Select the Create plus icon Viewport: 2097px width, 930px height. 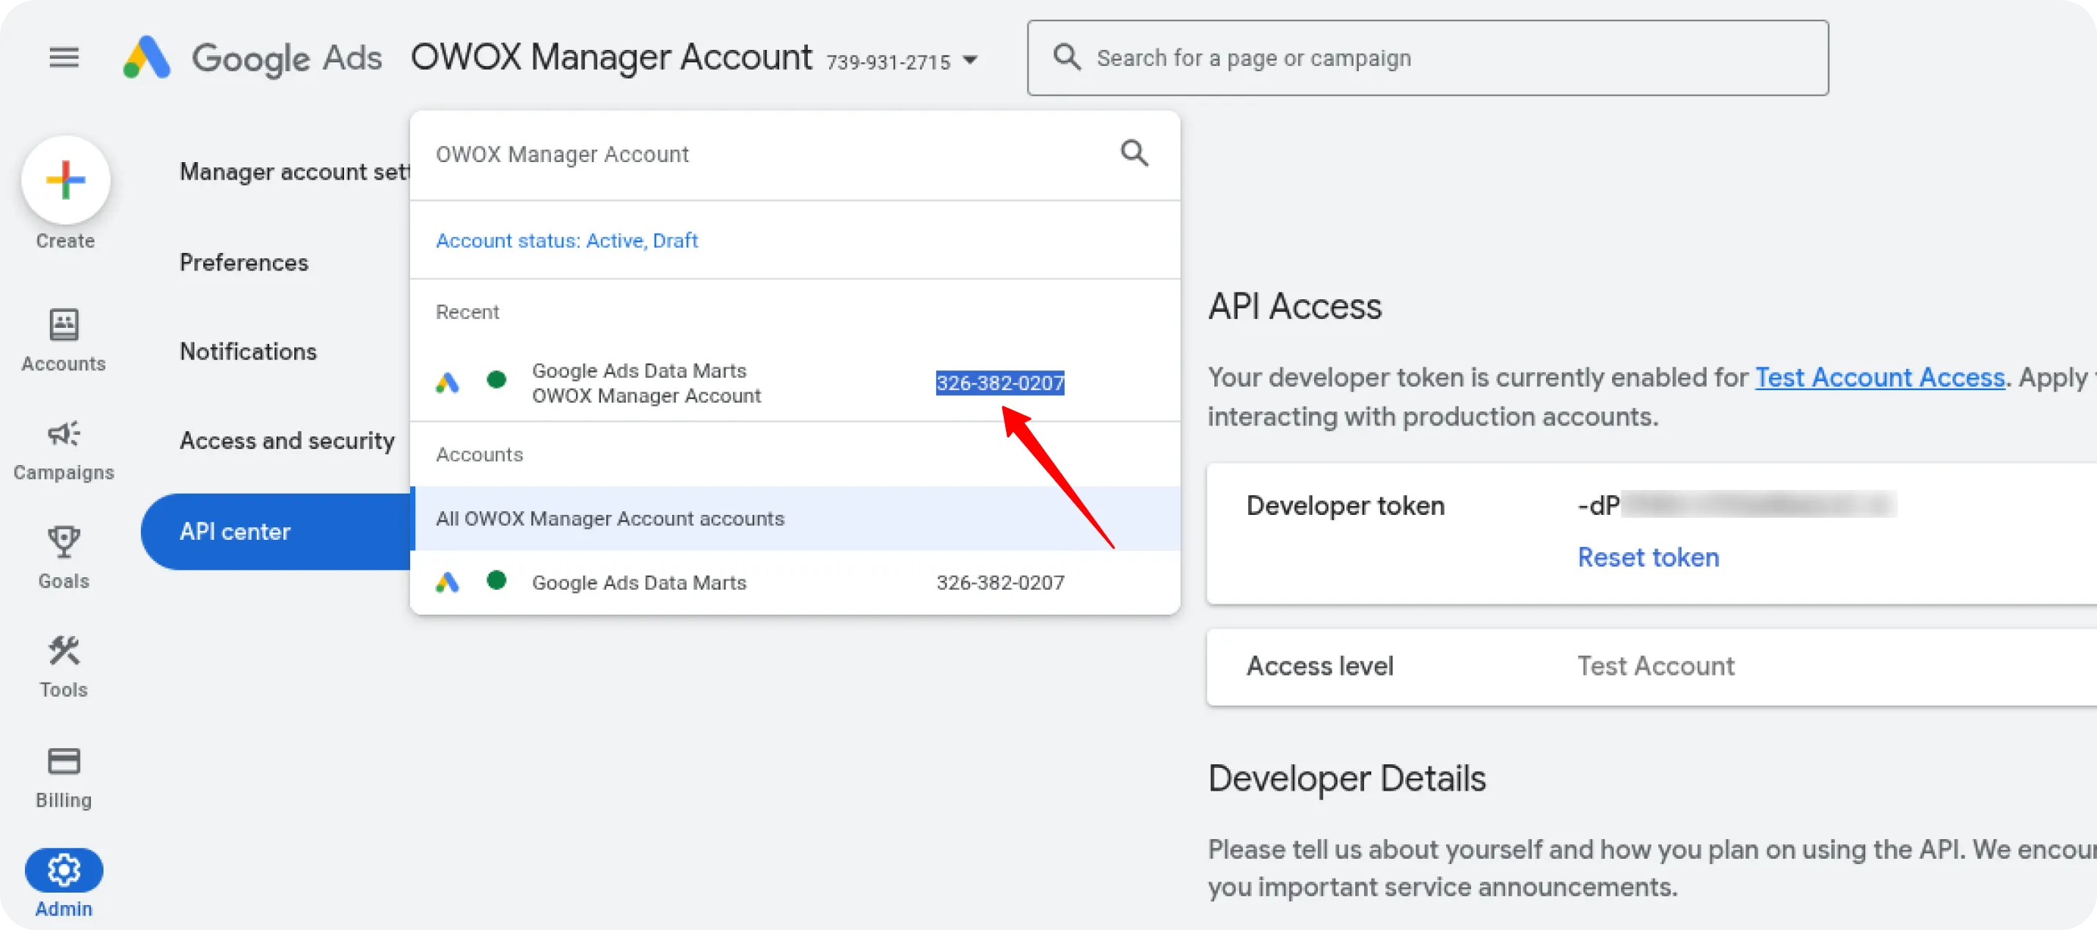[x=65, y=180]
